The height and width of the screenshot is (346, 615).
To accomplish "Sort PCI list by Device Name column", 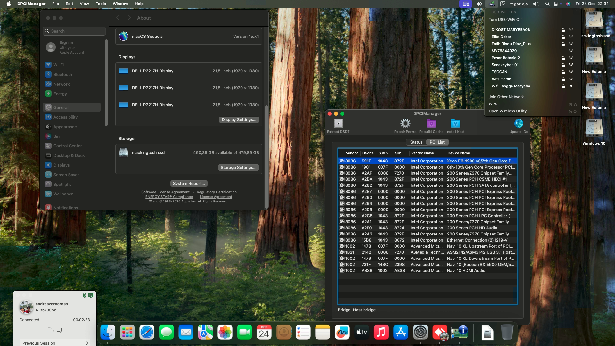I will (x=481, y=153).
